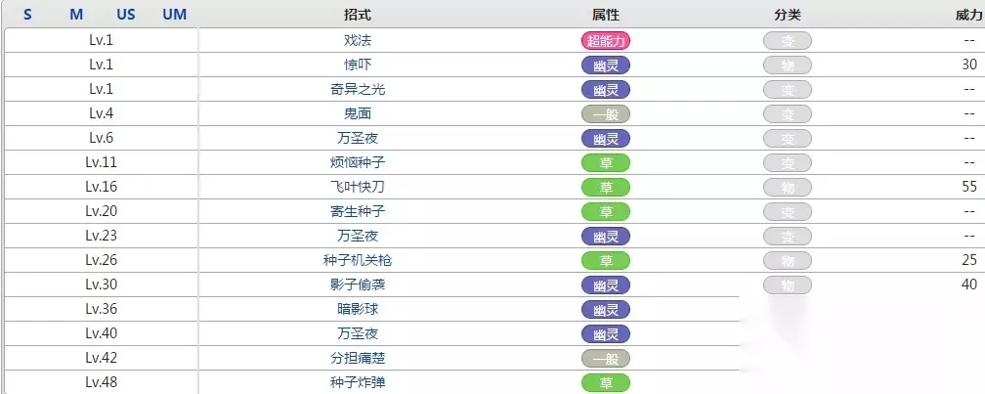Click the 奇异之光 move link
This screenshot has height=394, width=985.
(x=358, y=89)
